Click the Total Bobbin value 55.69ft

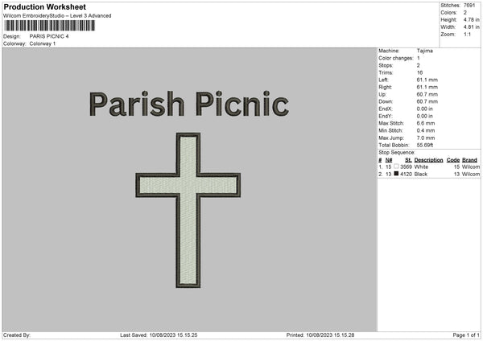[x=425, y=145]
